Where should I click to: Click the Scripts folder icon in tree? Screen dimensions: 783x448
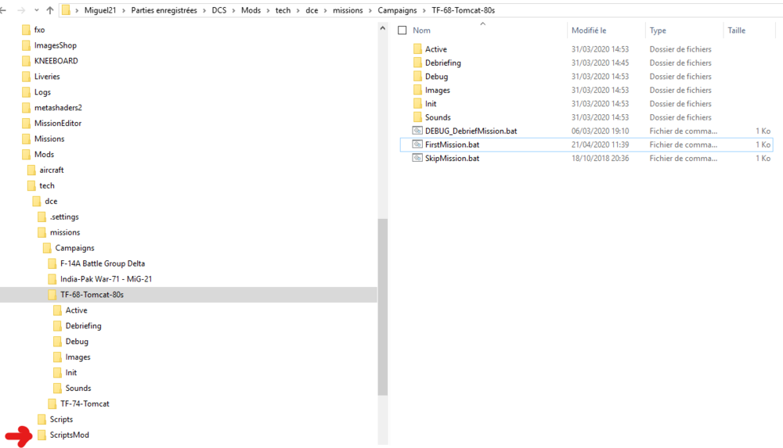[x=42, y=420]
